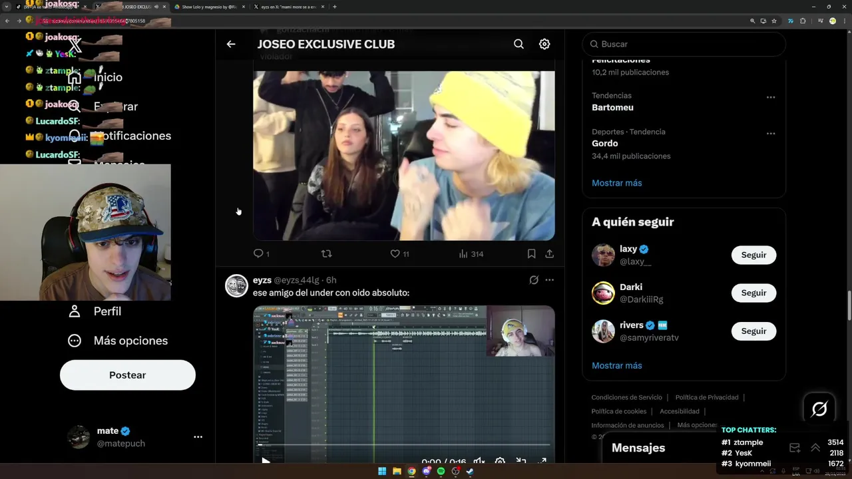Share the yellow beanie video post
852x479 pixels.
point(549,253)
